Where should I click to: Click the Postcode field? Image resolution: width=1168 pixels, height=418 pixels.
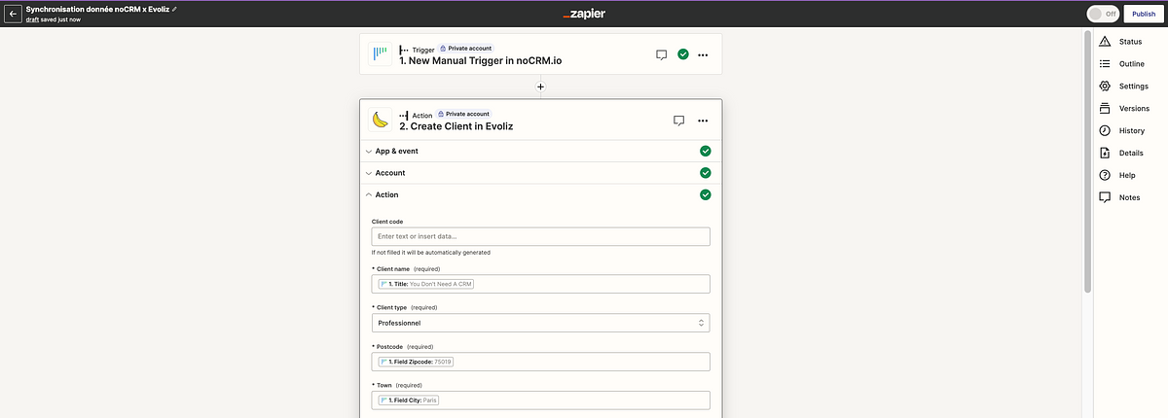point(541,362)
